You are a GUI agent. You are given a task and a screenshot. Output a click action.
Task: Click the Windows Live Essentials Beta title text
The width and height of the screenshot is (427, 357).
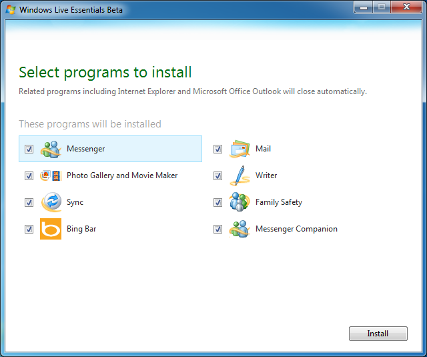point(71,10)
